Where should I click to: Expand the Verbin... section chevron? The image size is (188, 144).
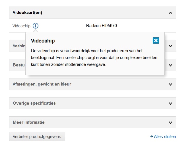click(170, 46)
